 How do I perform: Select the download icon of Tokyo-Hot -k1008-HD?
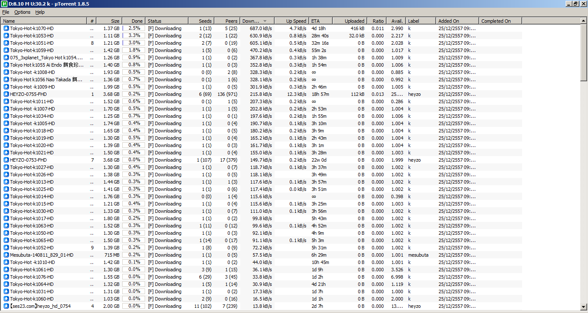click(6, 72)
